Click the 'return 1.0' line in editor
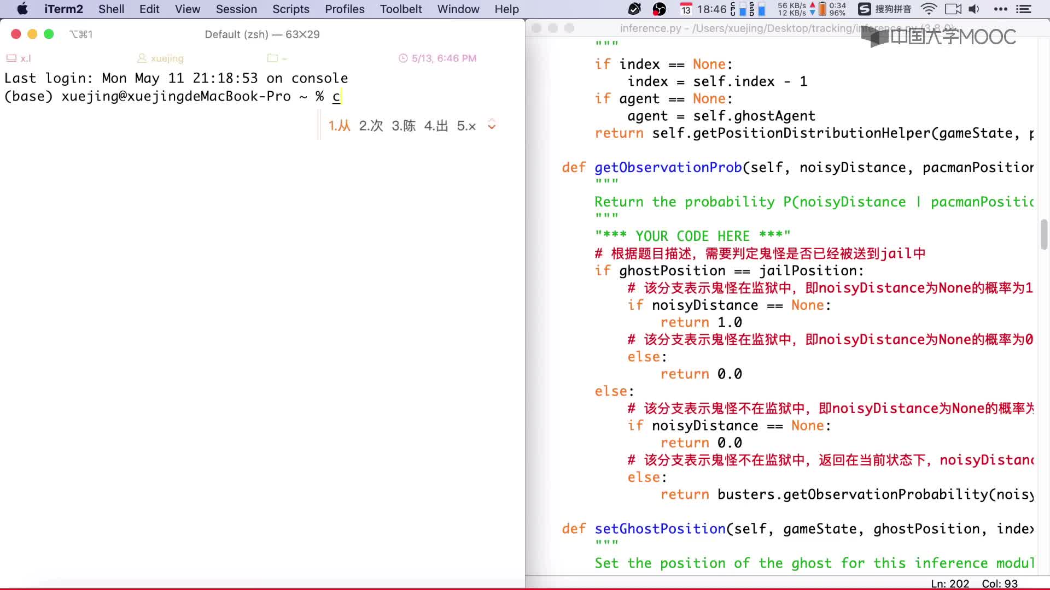The image size is (1050, 590). [x=701, y=322]
